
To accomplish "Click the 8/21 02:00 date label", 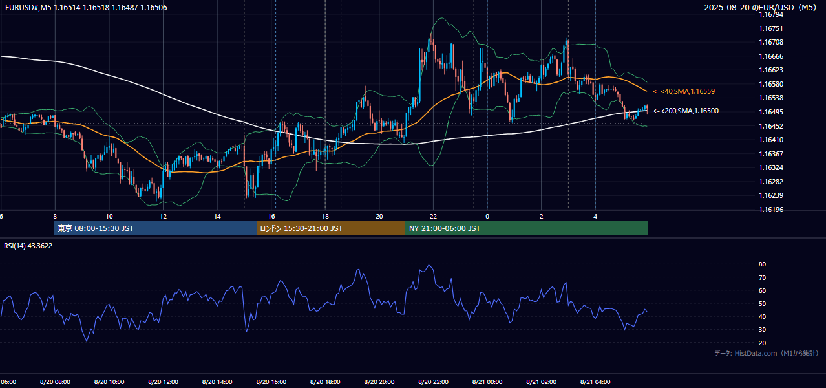I will point(542,382).
